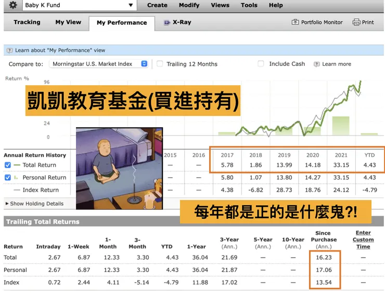The width and height of the screenshot is (385, 294).
Task: Open the Portfolio Monitor link
Action: click(x=322, y=22)
